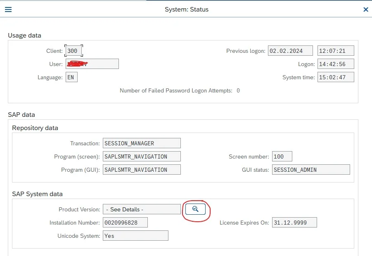Viewport: 372px width, 256px height.
Task: Click the Previous logon: label
Action: 246,51
